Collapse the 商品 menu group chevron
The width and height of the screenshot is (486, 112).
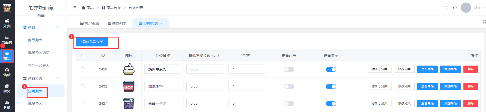click(x=58, y=27)
